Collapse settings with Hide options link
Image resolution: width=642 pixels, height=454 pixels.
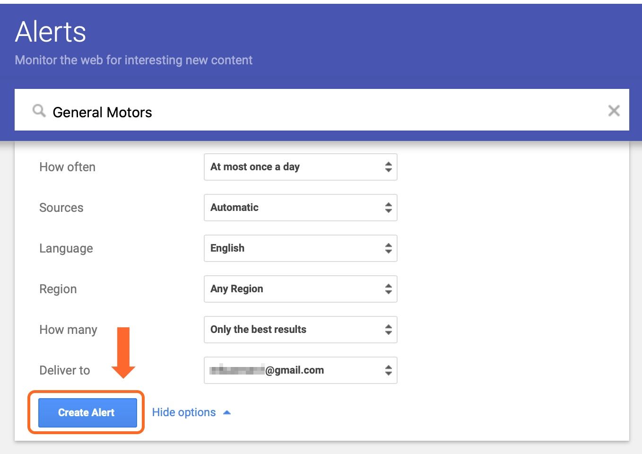(x=191, y=412)
